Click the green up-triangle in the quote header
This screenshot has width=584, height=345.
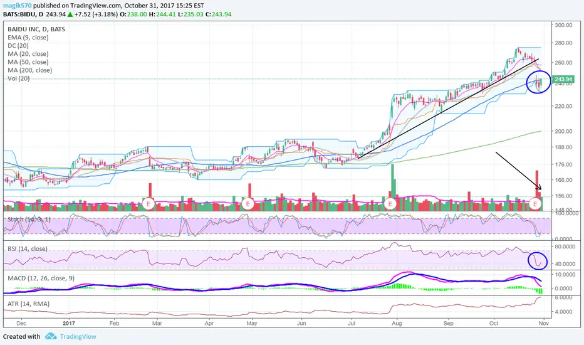click(x=70, y=14)
